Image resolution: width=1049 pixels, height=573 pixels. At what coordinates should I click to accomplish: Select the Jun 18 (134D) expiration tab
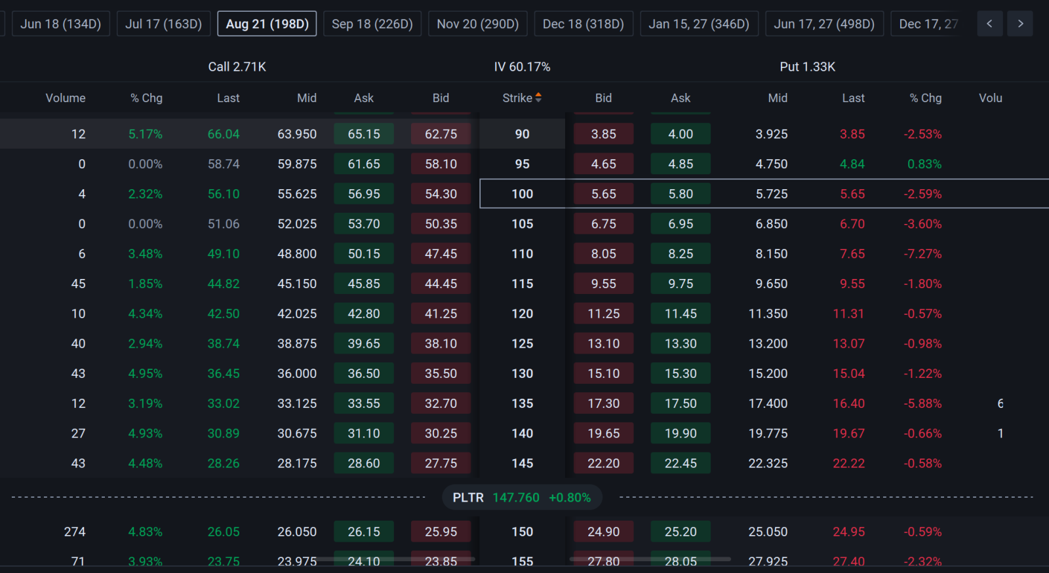pyautogui.click(x=61, y=24)
